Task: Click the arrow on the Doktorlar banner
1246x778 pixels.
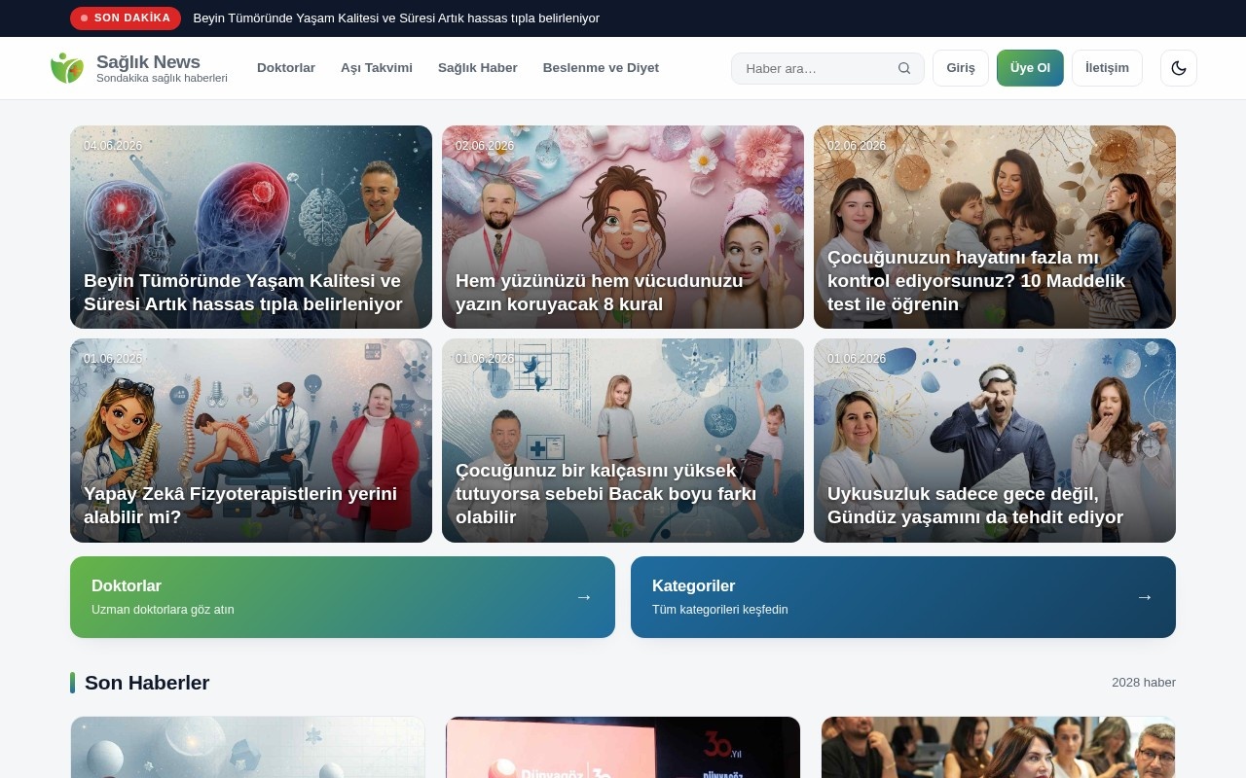Action: [x=584, y=597]
